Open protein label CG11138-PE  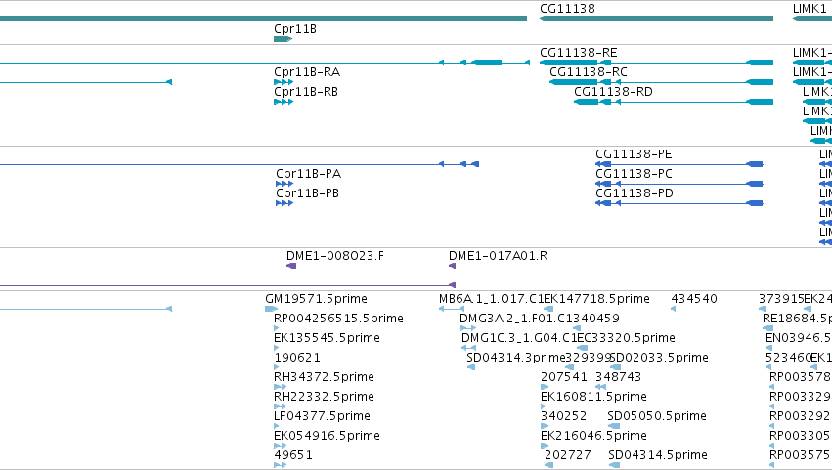tap(634, 154)
